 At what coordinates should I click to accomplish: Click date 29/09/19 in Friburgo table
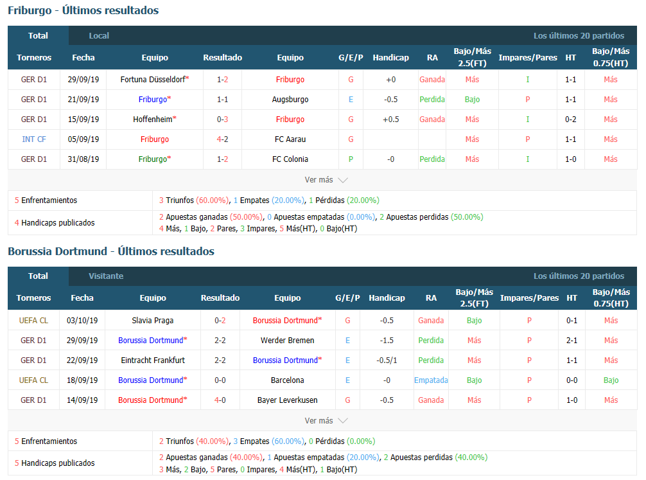[83, 79]
